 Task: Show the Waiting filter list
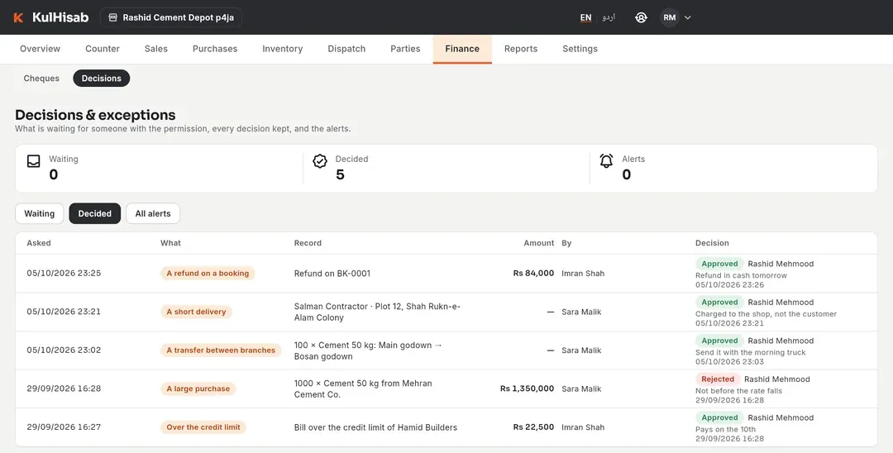40,213
